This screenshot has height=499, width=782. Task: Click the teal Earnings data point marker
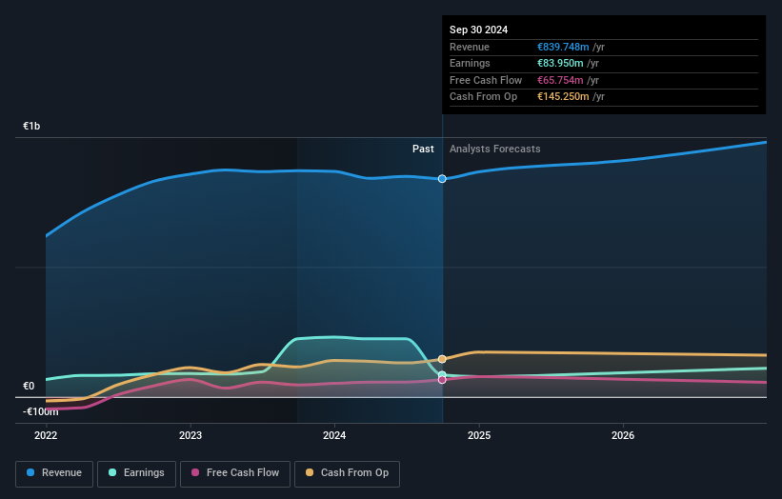point(442,374)
